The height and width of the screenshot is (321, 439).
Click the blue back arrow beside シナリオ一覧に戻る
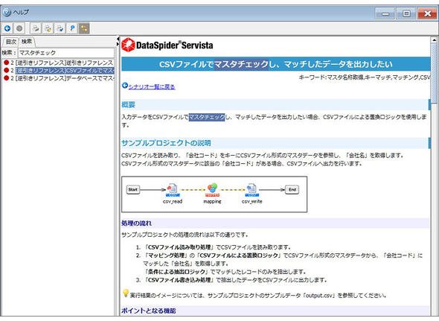pyautogui.click(x=125, y=86)
